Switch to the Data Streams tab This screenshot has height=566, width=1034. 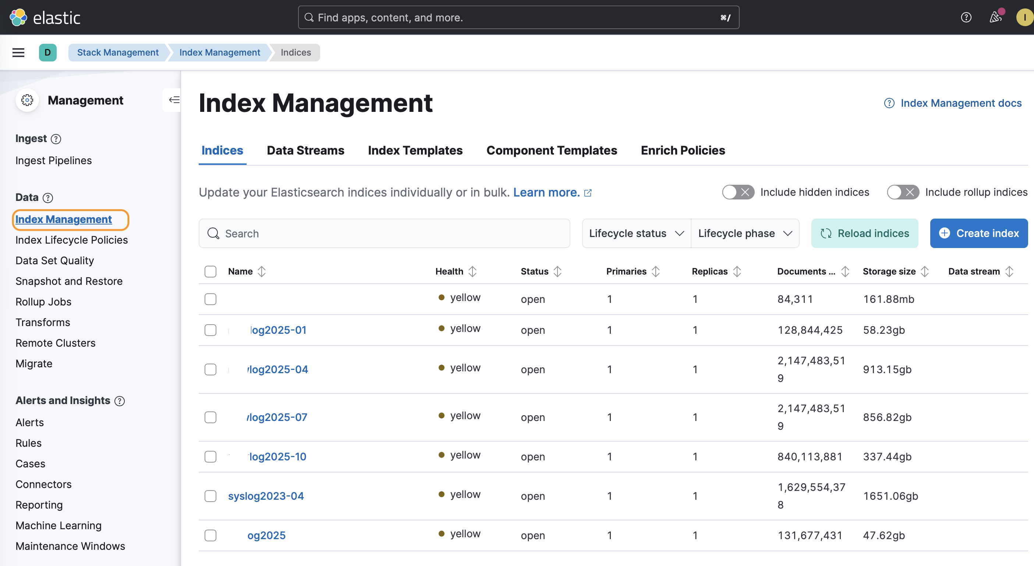click(x=305, y=150)
